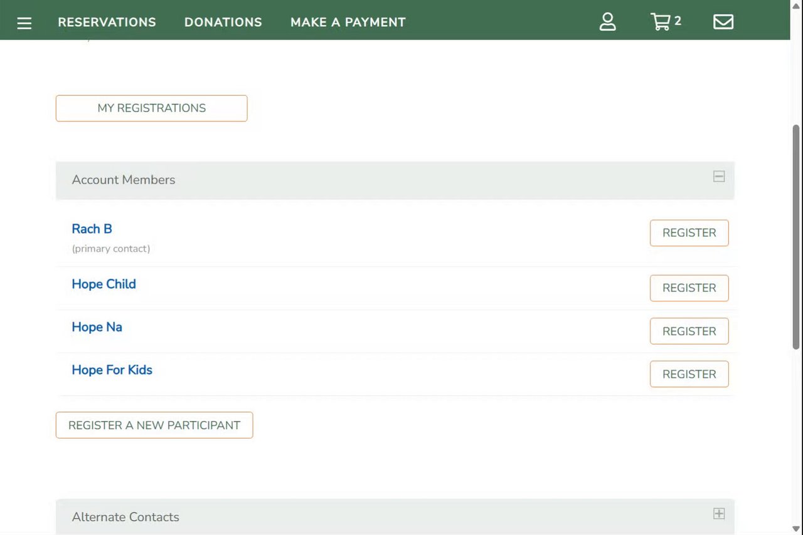View the Hope Na member link
The width and height of the screenshot is (803, 535).
point(97,327)
